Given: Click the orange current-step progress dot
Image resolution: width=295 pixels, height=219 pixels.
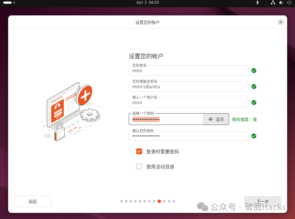Looking at the screenshot, I should (159, 201).
